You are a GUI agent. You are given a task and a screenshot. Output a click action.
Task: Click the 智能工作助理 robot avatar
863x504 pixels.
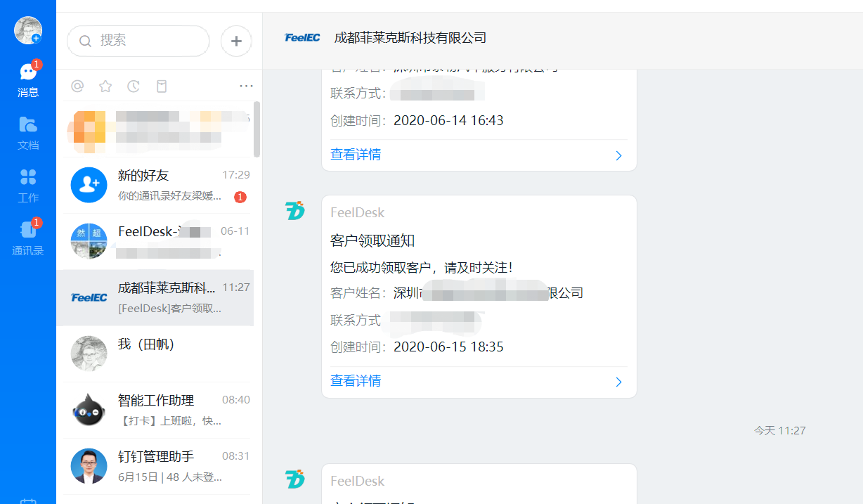click(x=89, y=410)
